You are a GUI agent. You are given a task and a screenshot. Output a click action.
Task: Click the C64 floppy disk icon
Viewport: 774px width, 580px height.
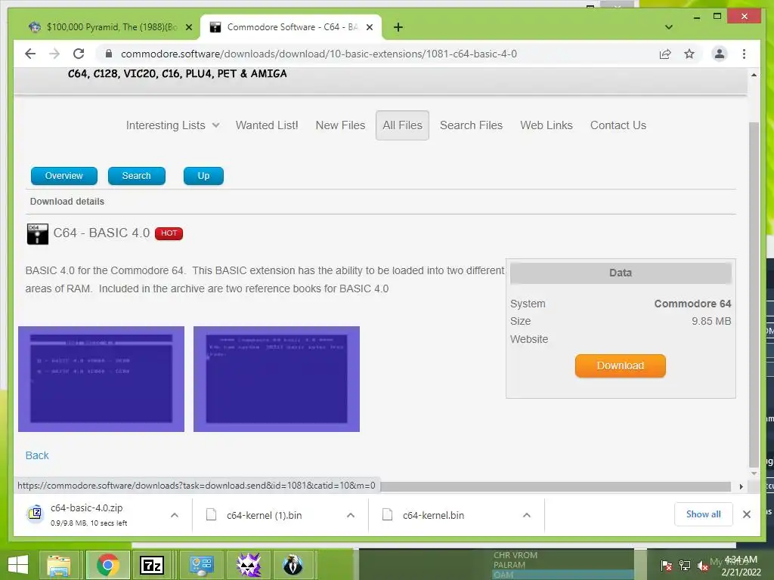coord(38,234)
